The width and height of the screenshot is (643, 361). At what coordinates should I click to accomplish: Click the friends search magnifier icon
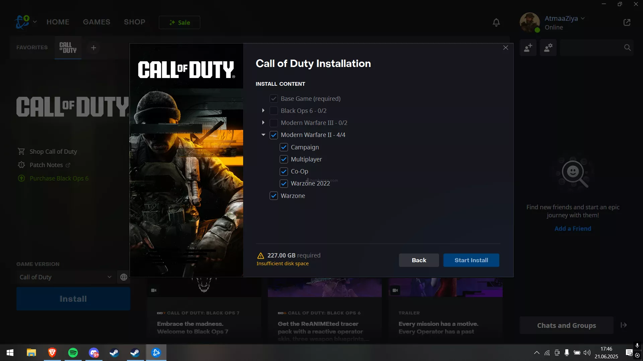click(627, 48)
